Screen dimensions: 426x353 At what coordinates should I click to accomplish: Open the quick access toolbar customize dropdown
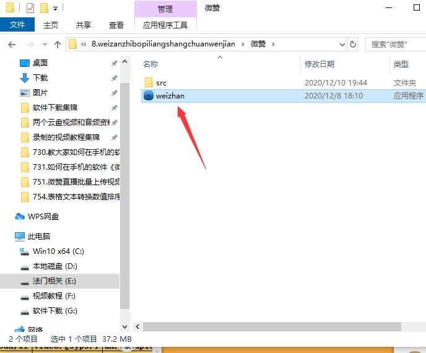point(55,9)
